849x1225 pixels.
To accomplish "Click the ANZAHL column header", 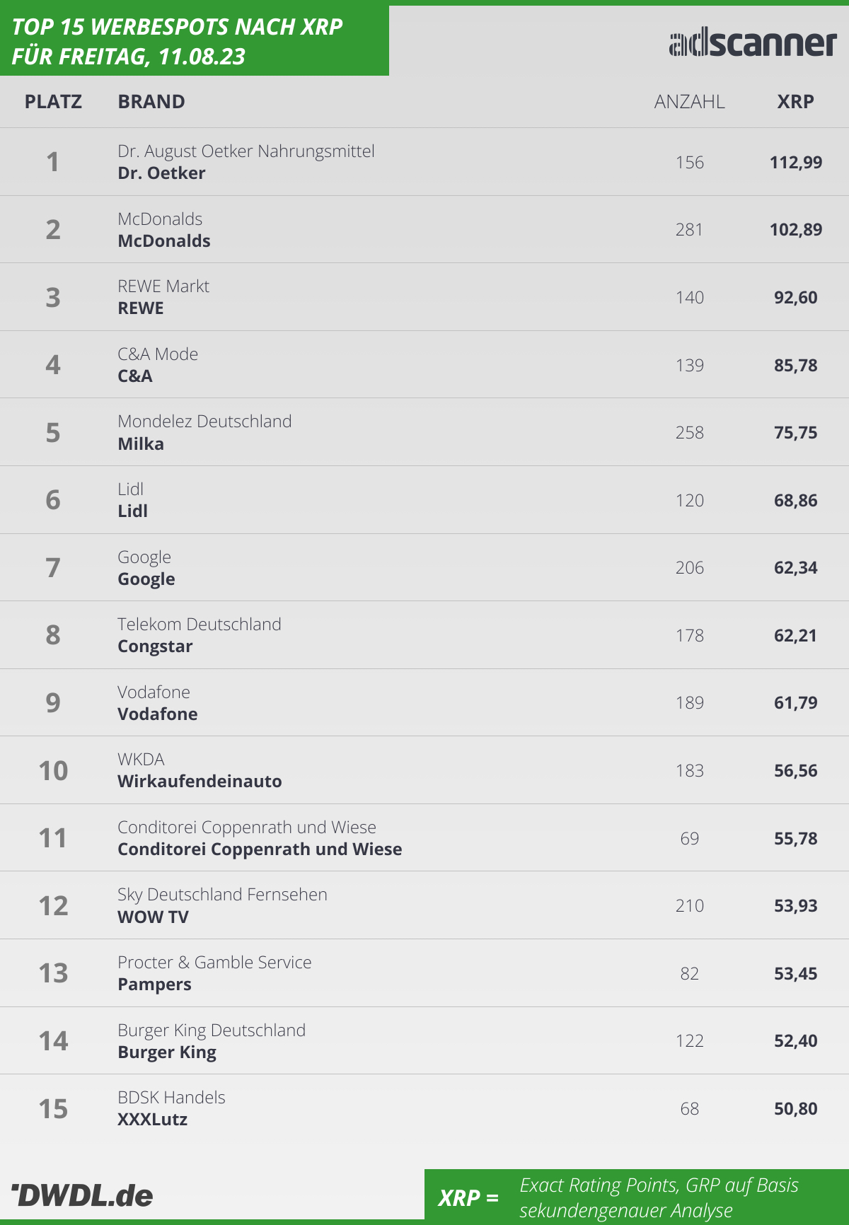I will [x=689, y=102].
